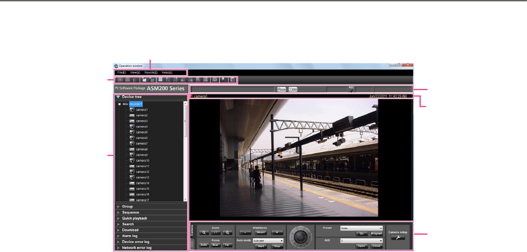Expand the Quick playback panel

coord(135,218)
